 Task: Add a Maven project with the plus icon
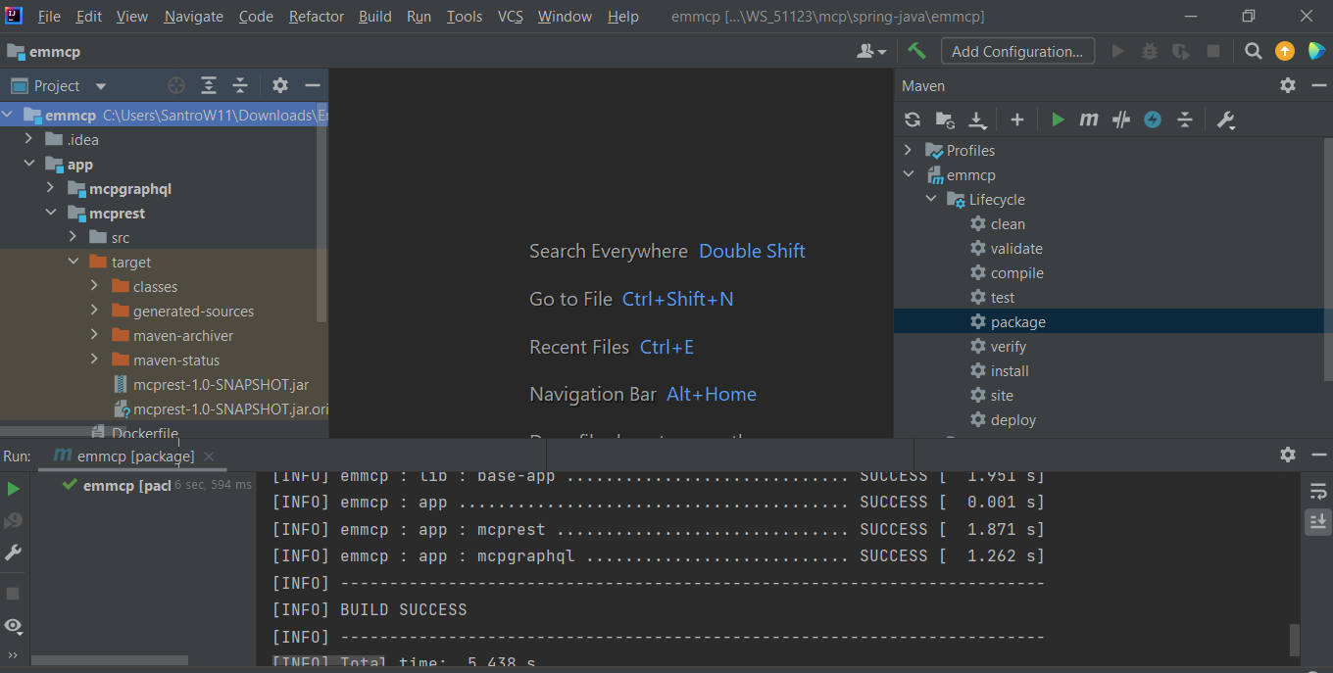pos(1017,120)
